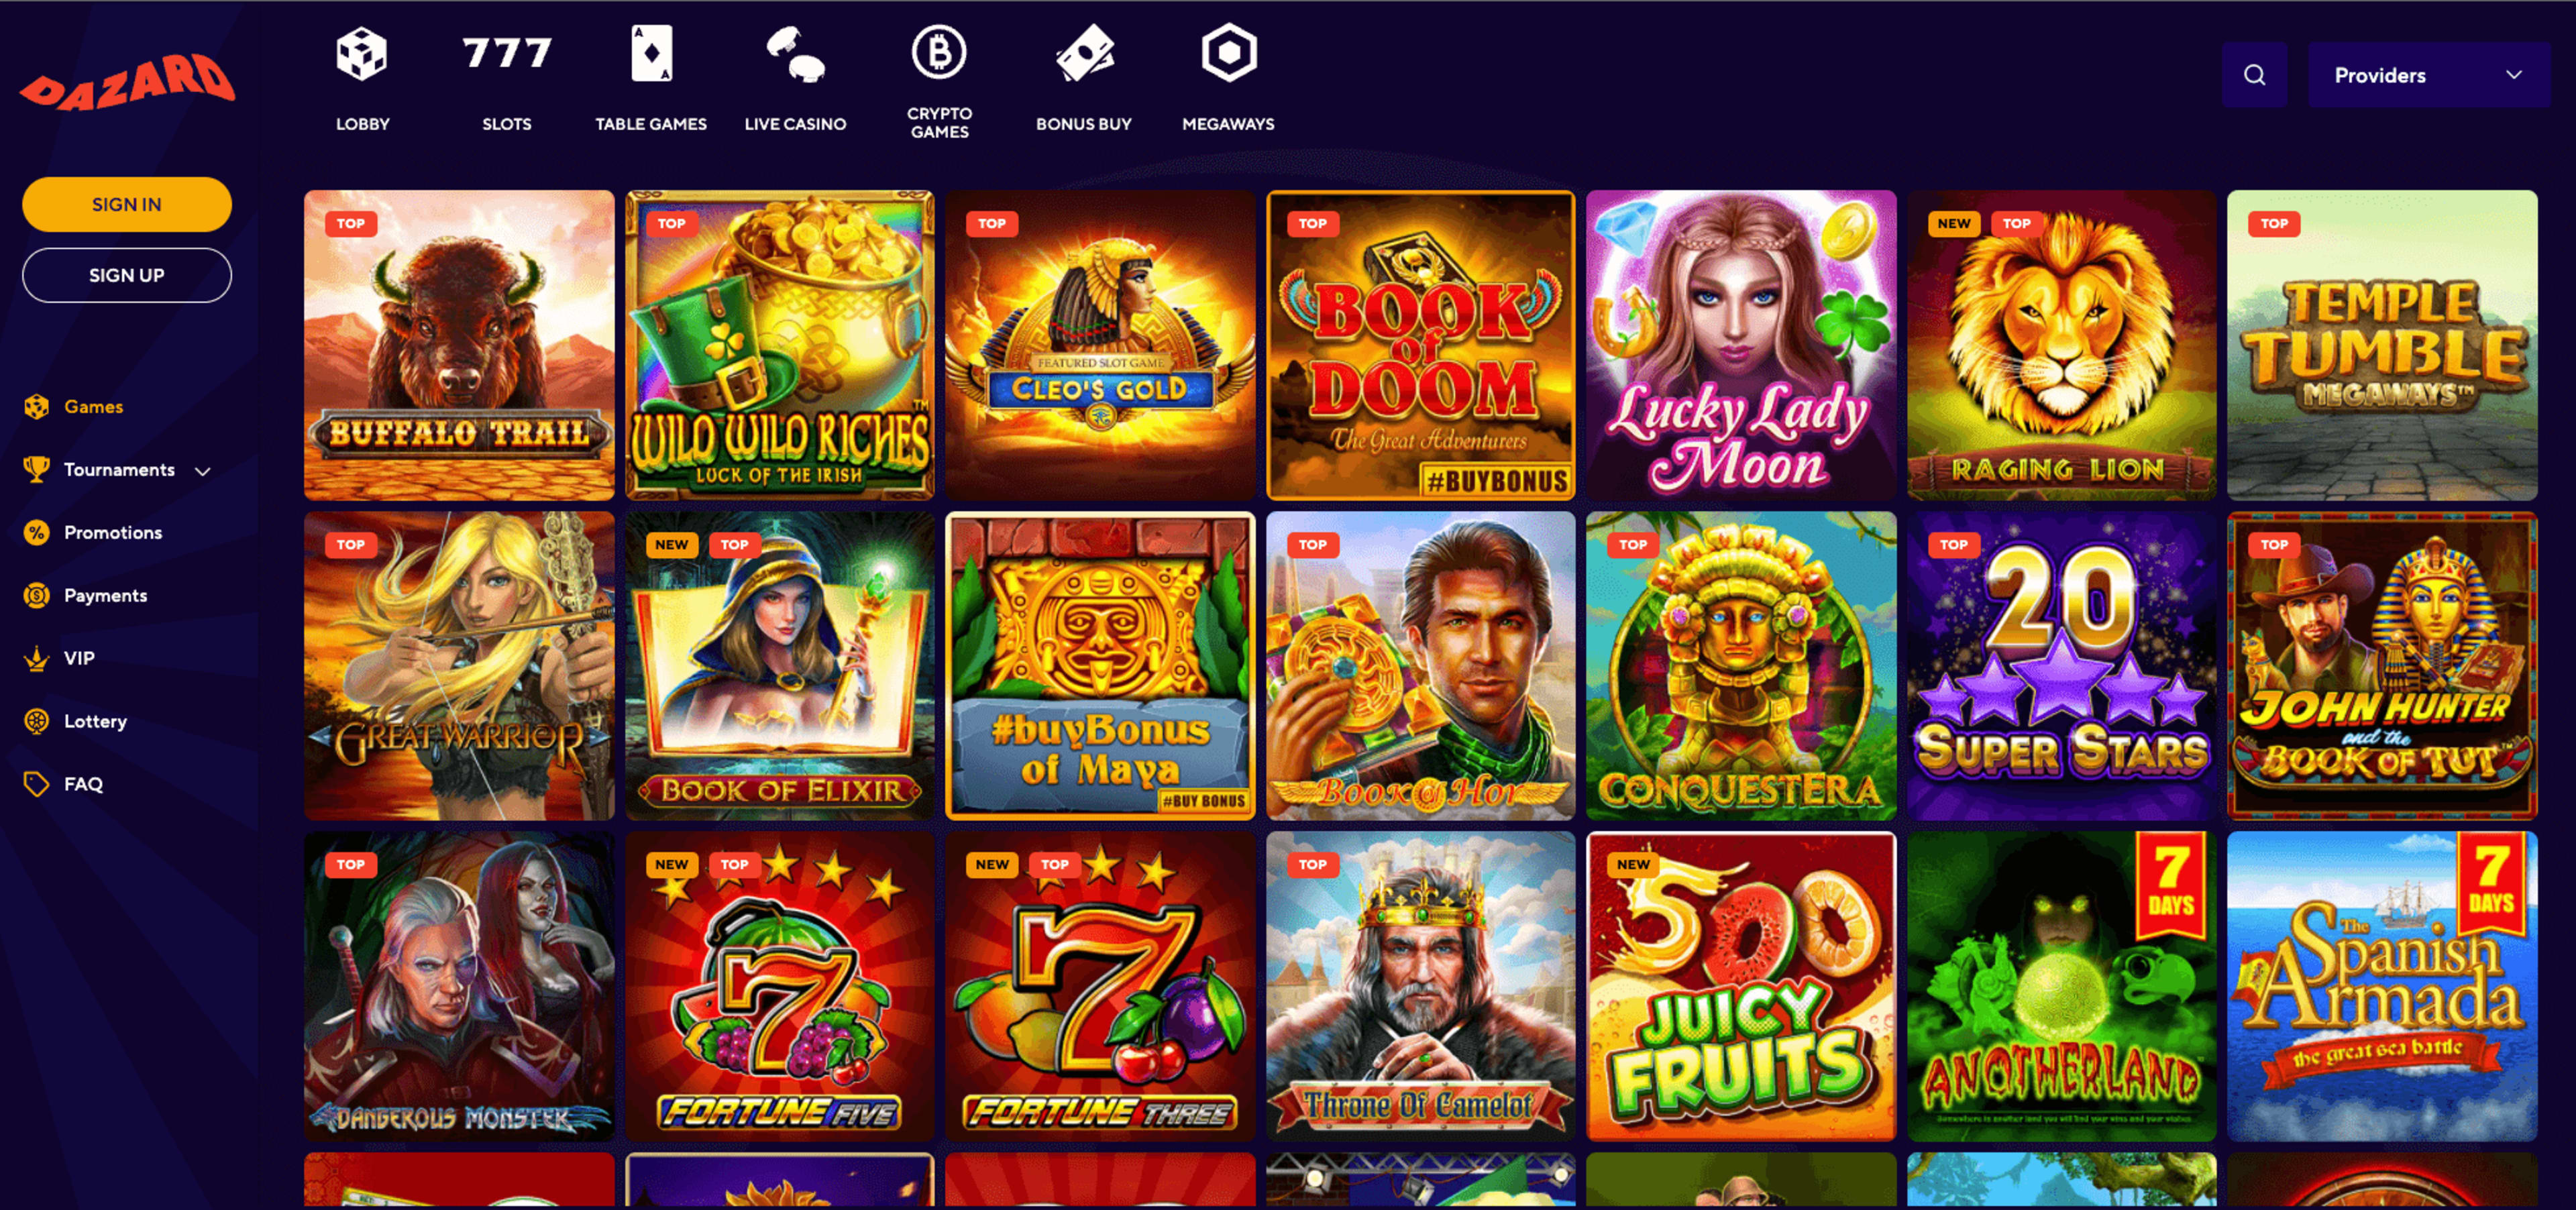This screenshot has width=2576, height=1210.
Task: Open the Live Casino chips icon
Action: [x=795, y=54]
